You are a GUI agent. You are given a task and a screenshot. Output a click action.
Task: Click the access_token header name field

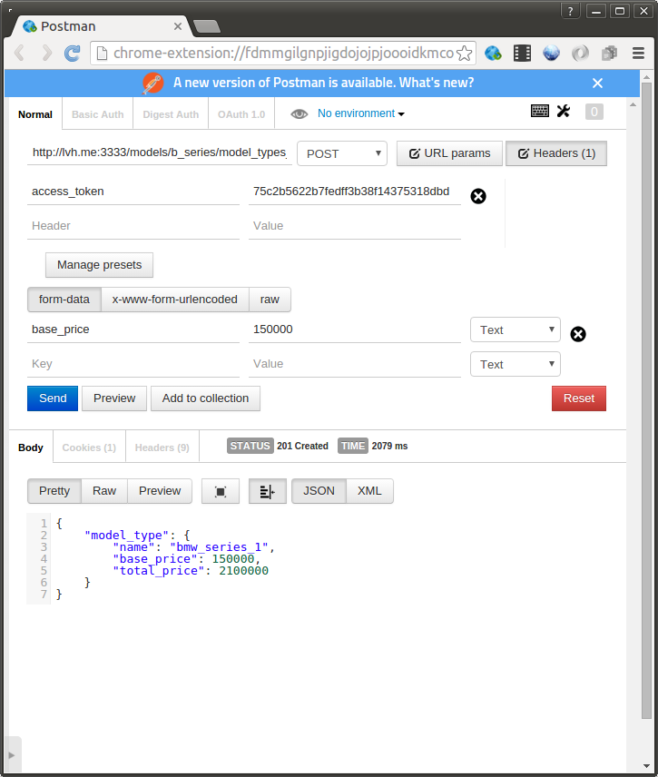[133, 192]
